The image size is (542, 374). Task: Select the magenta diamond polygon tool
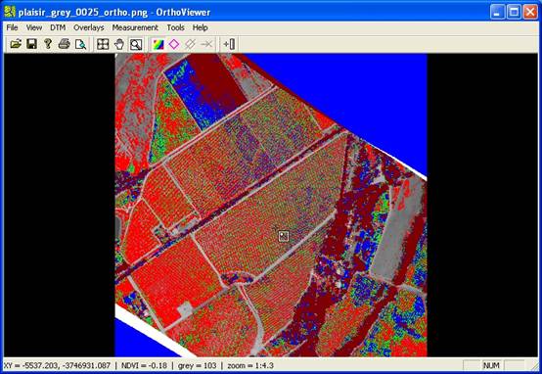(x=174, y=44)
